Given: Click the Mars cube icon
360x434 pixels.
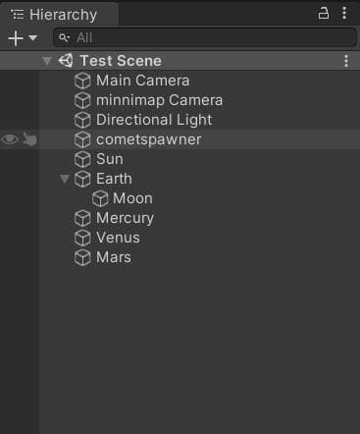Looking at the screenshot, I should [x=82, y=257].
